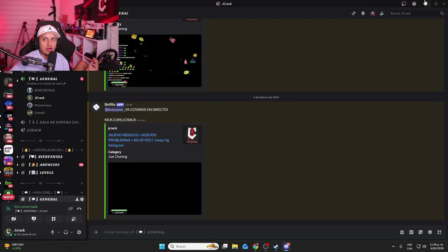448x252 pixels.
Task: Open the server with 97 badge
Action: pos(8,183)
